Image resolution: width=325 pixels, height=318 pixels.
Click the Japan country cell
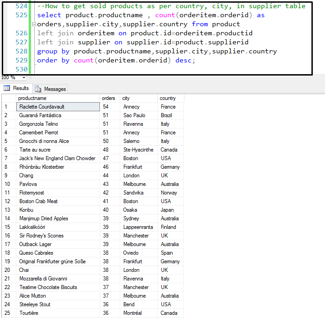(x=170, y=210)
